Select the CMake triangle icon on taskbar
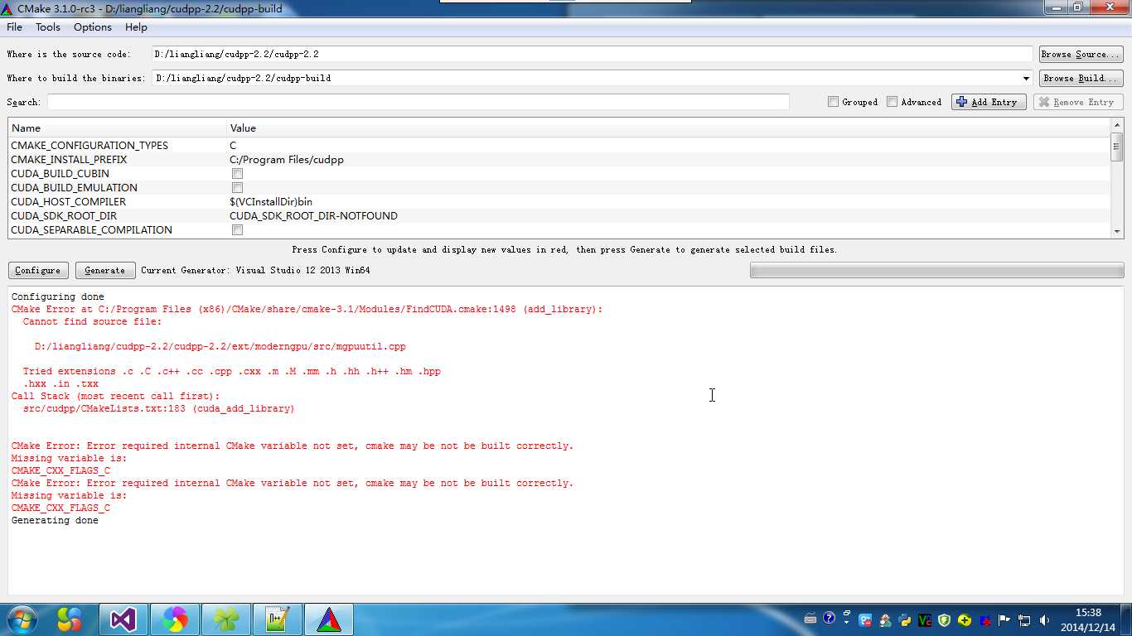 point(329,619)
